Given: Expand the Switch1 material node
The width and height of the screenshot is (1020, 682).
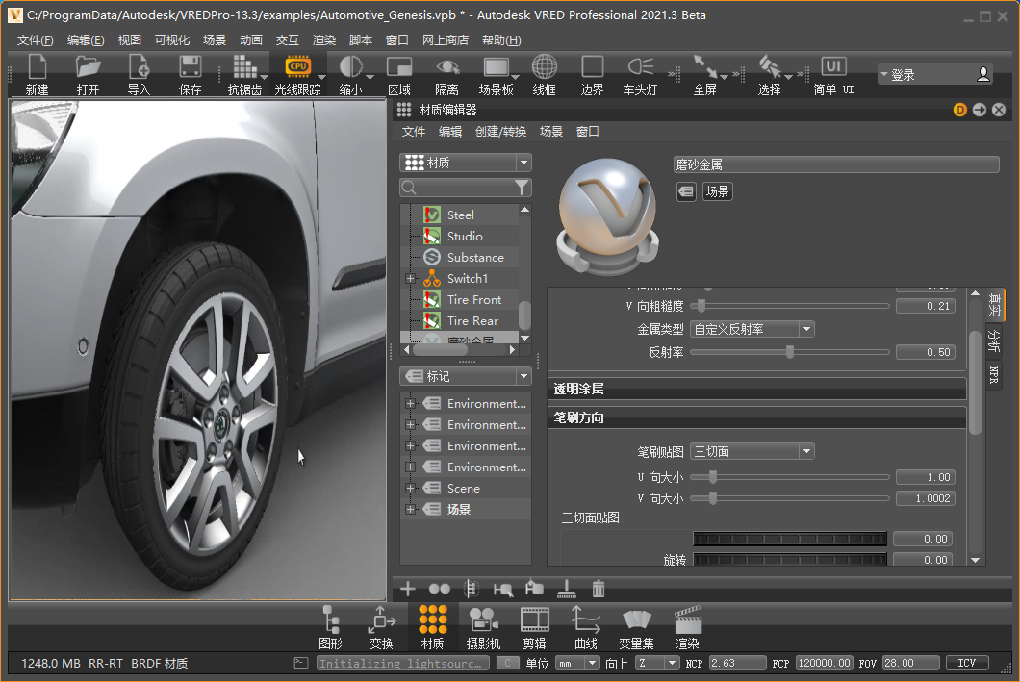Looking at the screenshot, I should pos(410,278).
